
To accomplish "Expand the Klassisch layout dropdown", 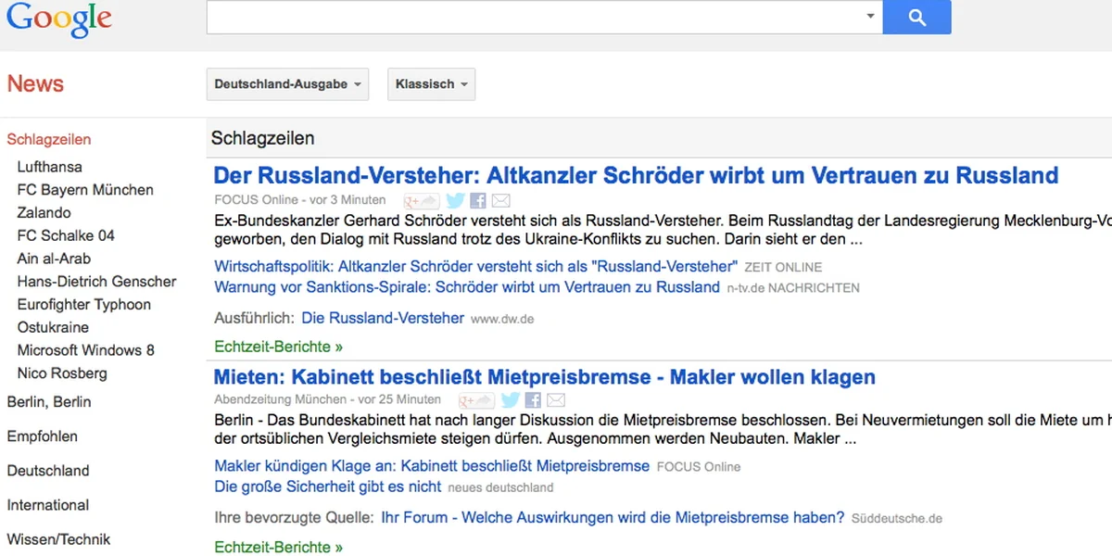I will pos(431,84).
